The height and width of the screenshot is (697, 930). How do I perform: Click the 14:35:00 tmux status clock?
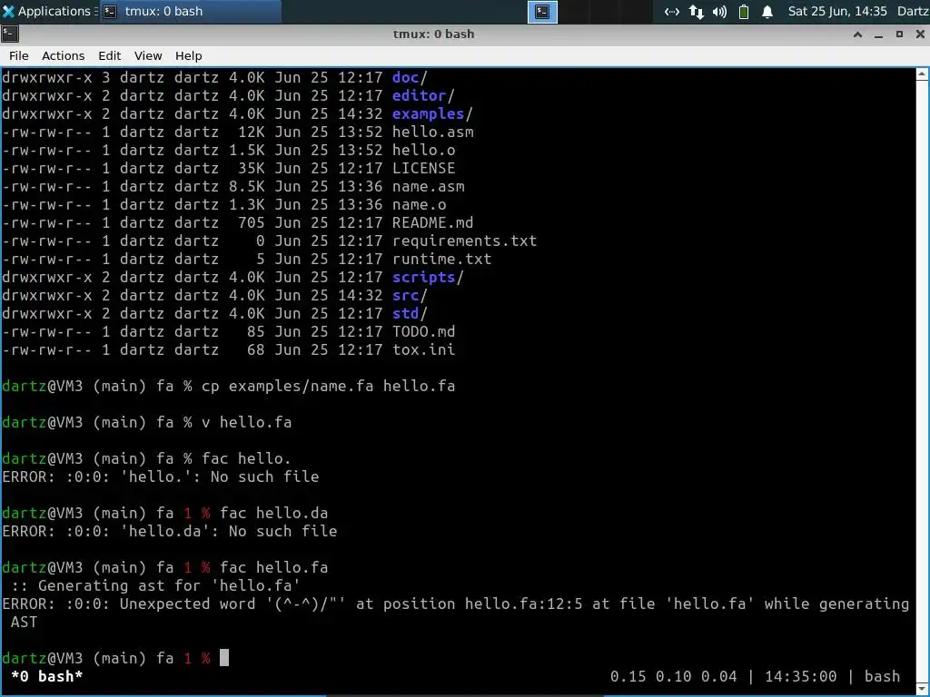[x=801, y=676]
